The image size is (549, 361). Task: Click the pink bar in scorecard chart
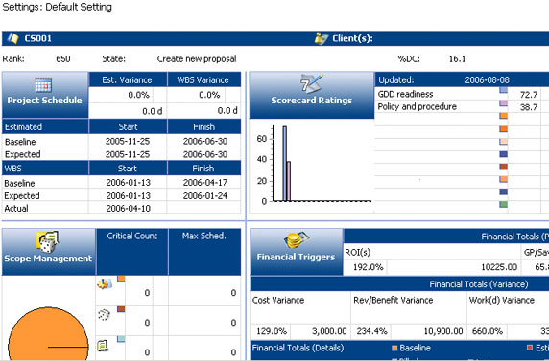289,181
